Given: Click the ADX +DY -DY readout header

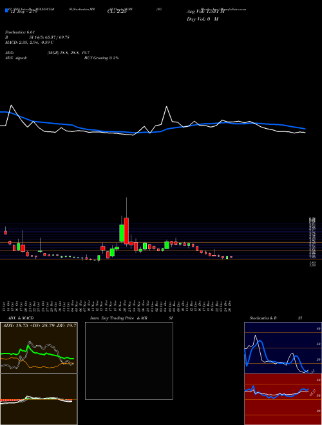Looking at the screenshot, I should click(x=39, y=325).
